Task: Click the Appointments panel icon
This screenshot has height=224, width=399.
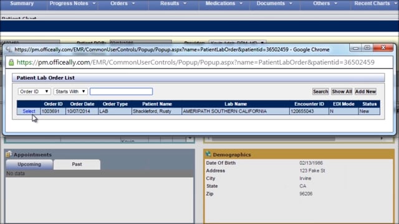Action: point(9,154)
